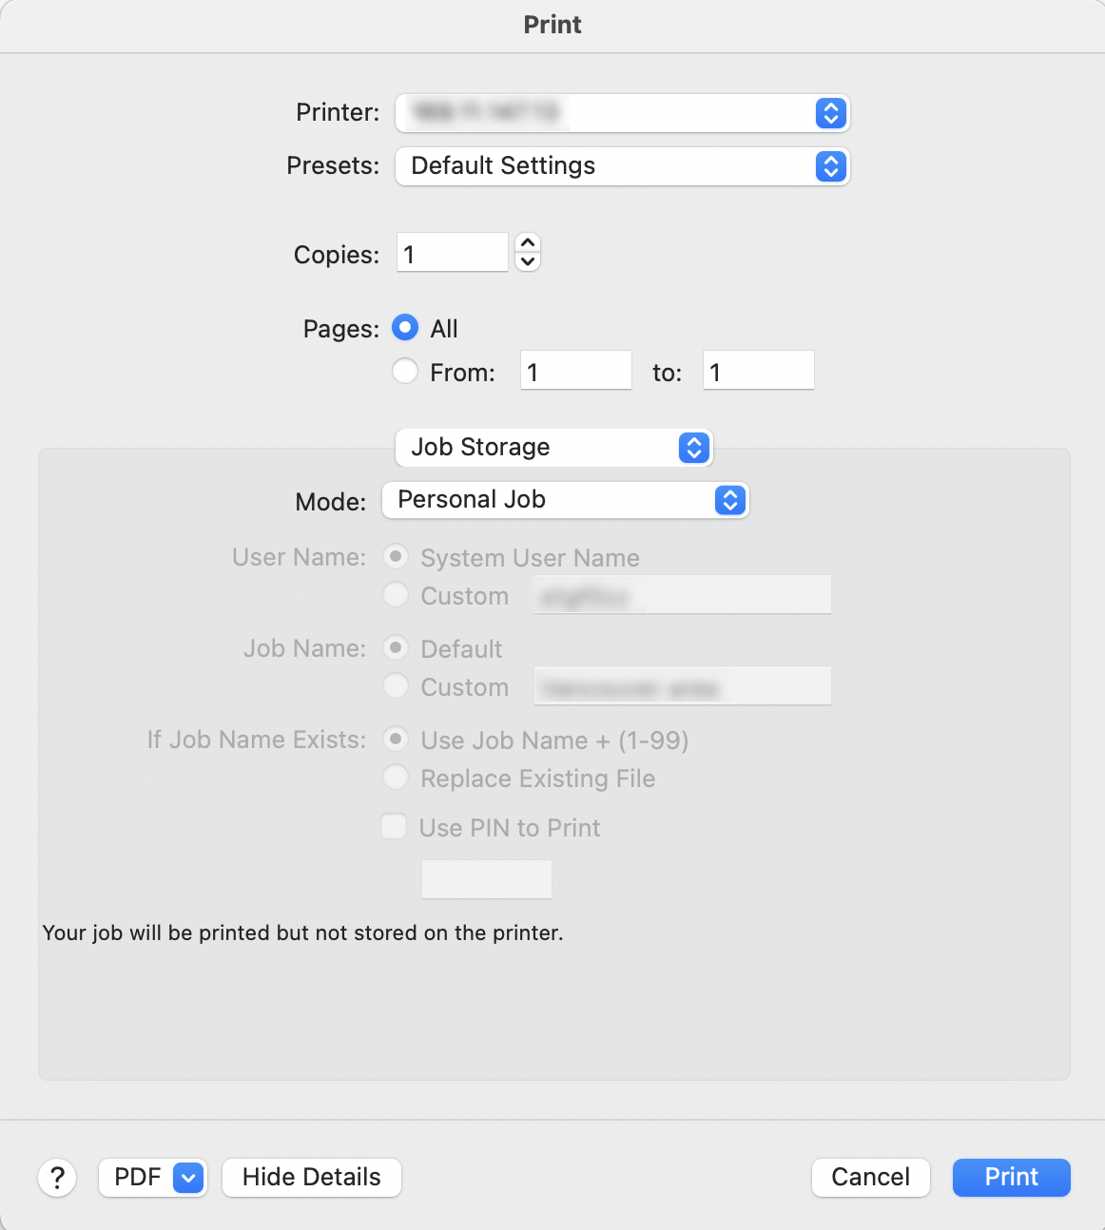This screenshot has height=1230, width=1105.
Task: Click the Print button
Action: 1011,1178
